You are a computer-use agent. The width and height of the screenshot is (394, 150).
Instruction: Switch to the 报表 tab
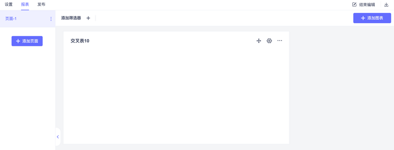(x=25, y=5)
